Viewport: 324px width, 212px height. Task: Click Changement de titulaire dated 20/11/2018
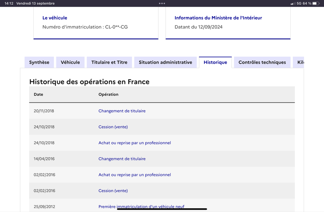(x=122, y=111)
